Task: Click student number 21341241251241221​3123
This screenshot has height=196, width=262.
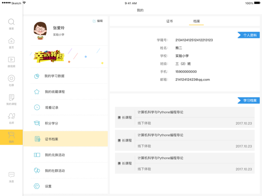Action: click(194, 40)
